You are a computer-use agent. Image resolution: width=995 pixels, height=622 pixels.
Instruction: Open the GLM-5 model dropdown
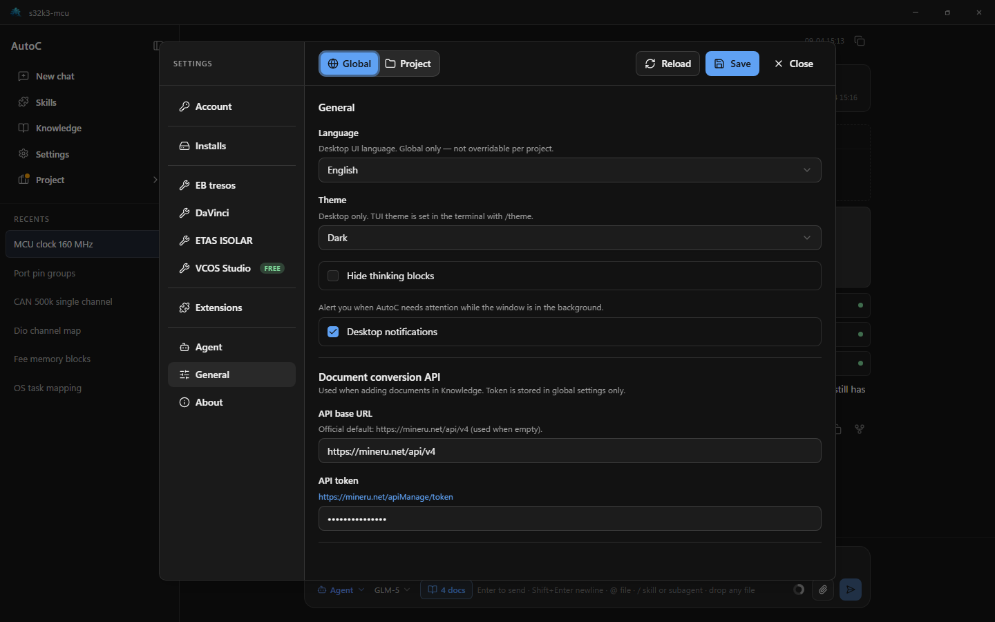click(x=392, y=590)
